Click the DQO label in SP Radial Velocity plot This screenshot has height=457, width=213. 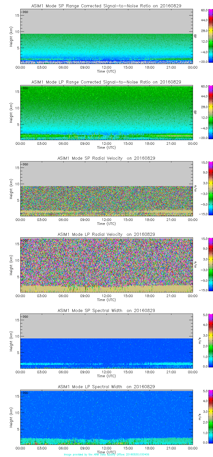(x=25, y=164)
